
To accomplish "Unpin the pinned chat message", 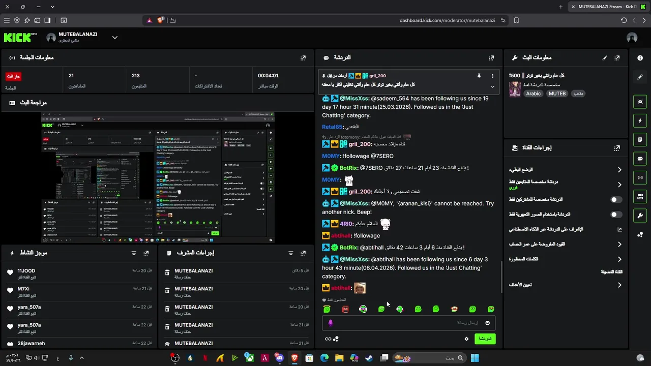I will pos(479,76).
